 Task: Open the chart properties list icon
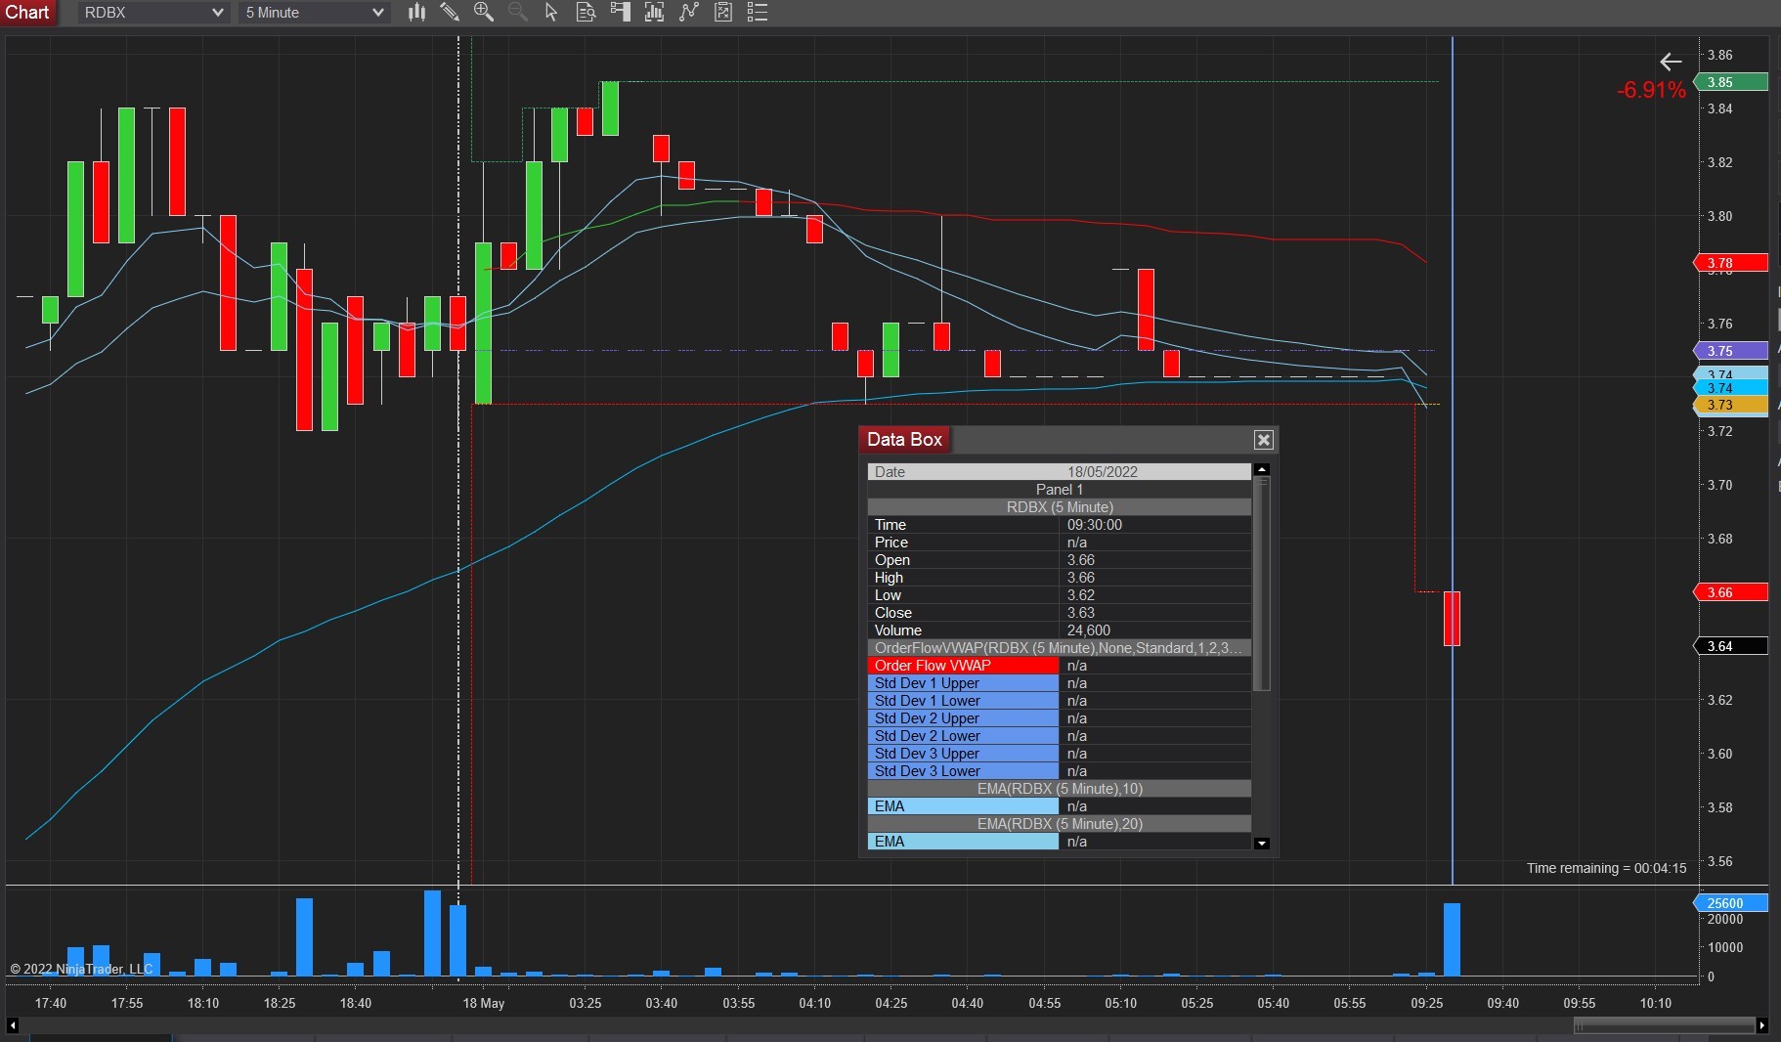[x=758, y=13]
